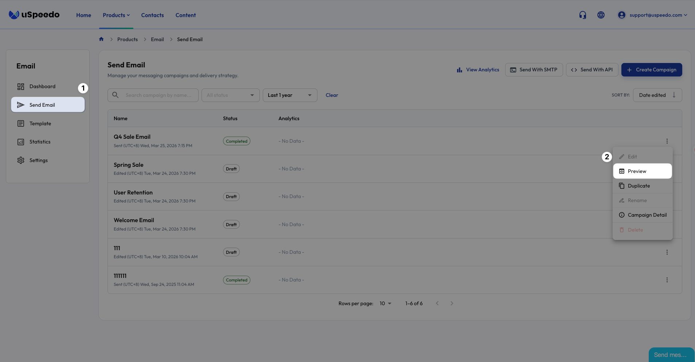Open three-dot menu for Q4 Sale Email
Screen dimensions: 695x362
click(667, 141)
